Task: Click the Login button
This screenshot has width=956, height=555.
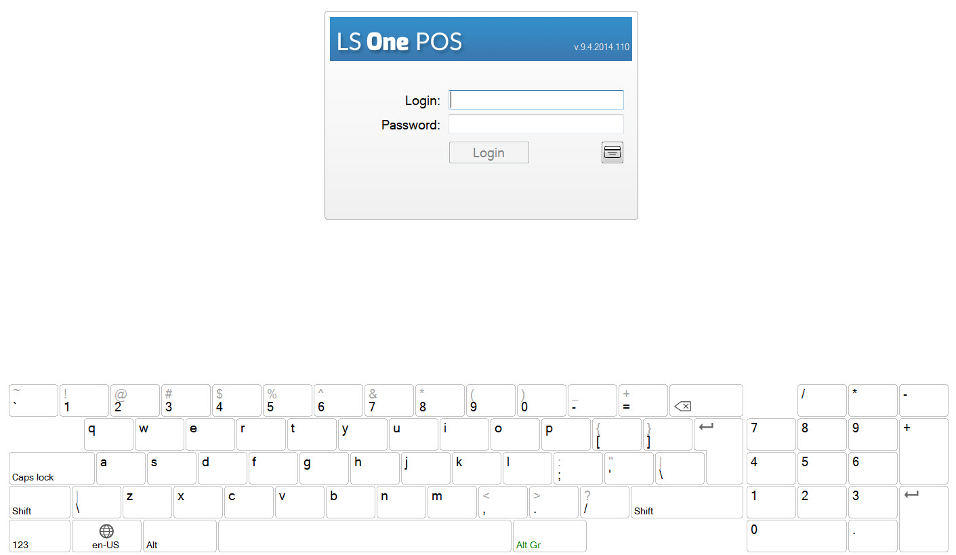Action: 489,152
